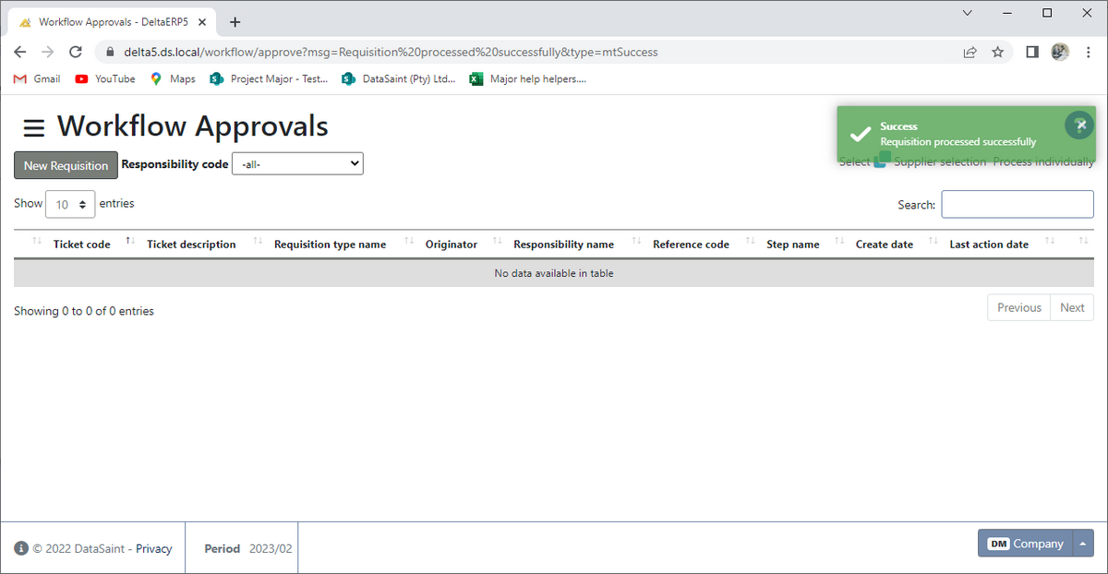The width and height of the screenshot is (1108, 574).
Task: Click 'Showing 0 to 0 of 0 entries' text
Action: [84, 311]
